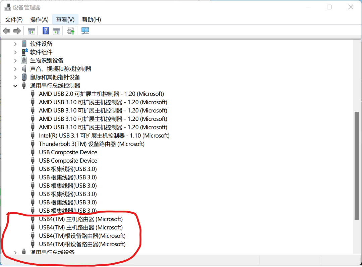Expand the 生物识别设备 category

(x=15, y=60)
